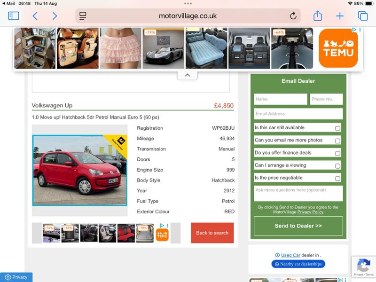Click the Volkswagen Up title
This screenshot has width=376, height=282.
pos(52,105)
